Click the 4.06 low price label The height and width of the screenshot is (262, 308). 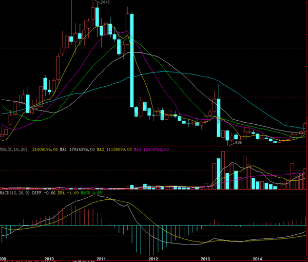click(x=239, y=142)
